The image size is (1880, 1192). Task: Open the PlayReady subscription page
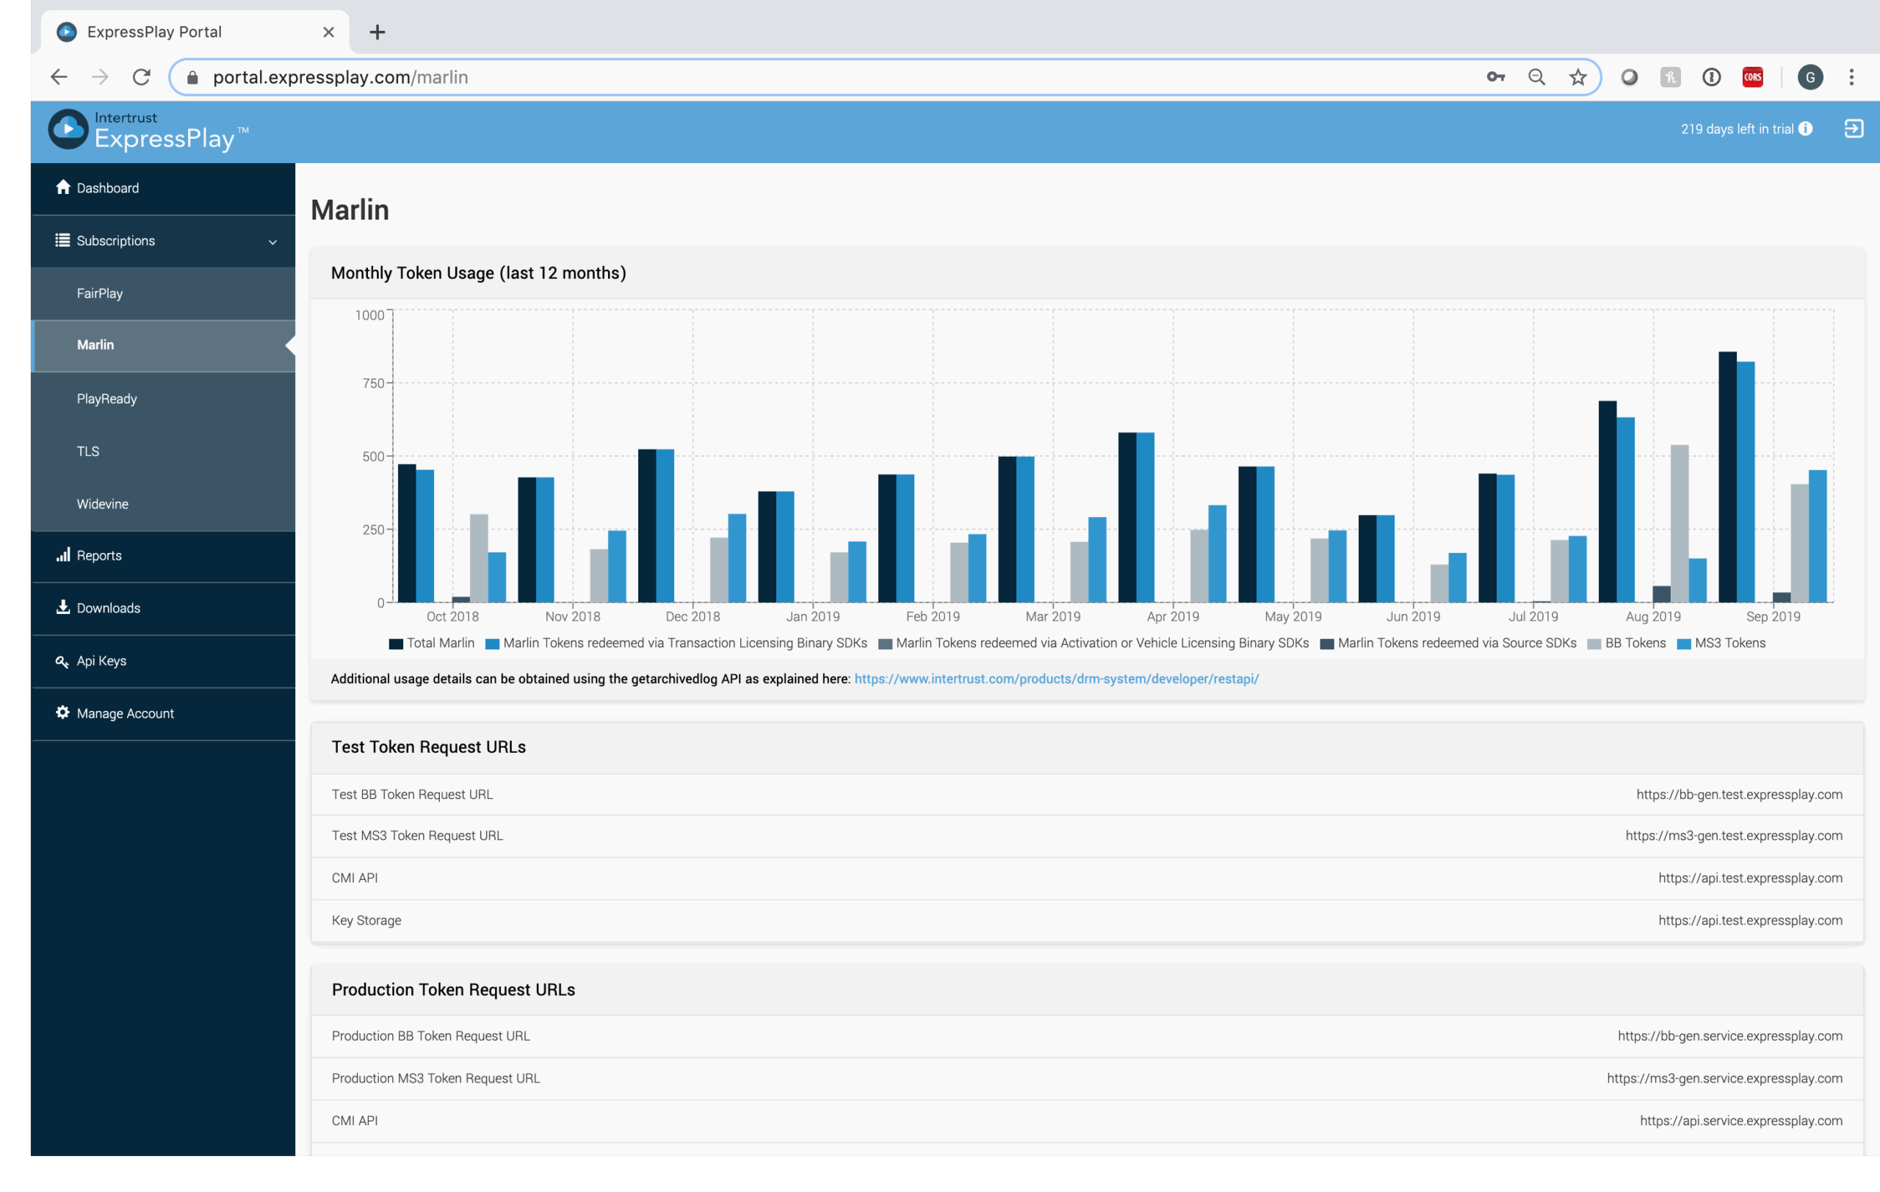[x=107, y=399]
